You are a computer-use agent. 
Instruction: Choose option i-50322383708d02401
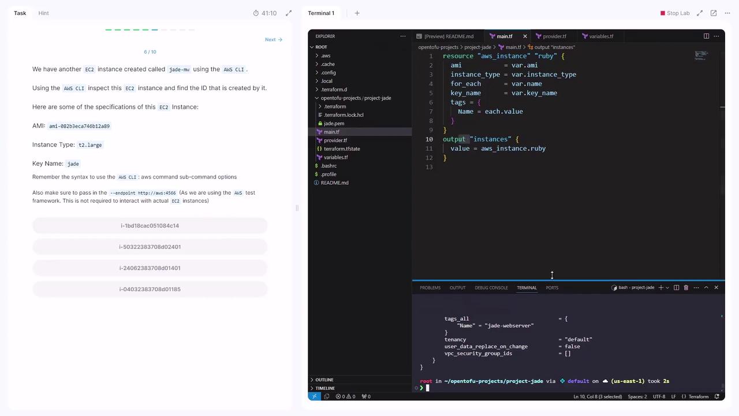[150, 247]
